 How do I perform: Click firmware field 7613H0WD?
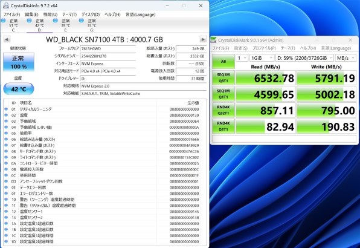(x=108, y=49)
